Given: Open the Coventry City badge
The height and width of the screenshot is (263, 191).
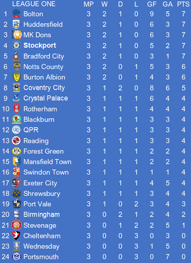Looking at the screenshot, I should (16, 87).
